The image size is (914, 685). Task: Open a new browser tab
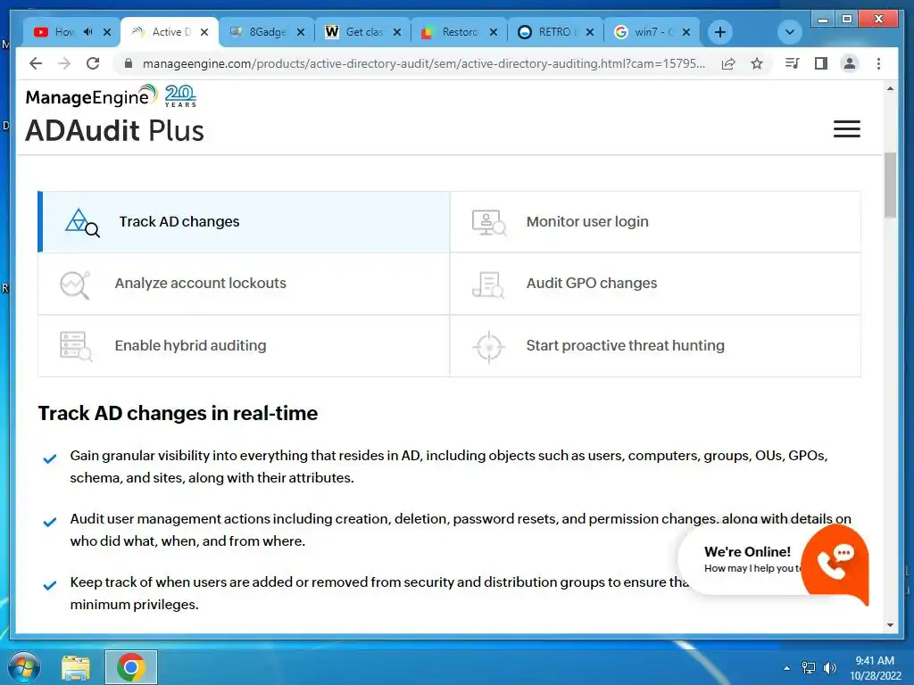tap(720, 32)
